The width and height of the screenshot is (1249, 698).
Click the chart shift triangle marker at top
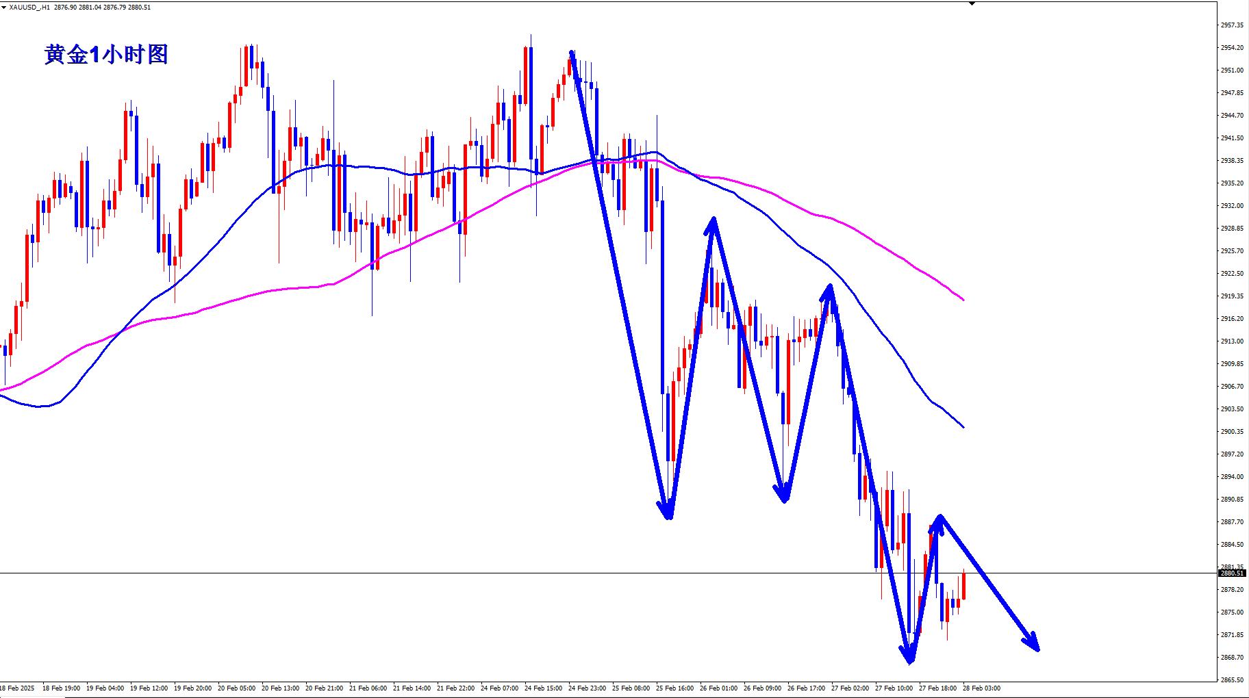(x=972, y=3)
